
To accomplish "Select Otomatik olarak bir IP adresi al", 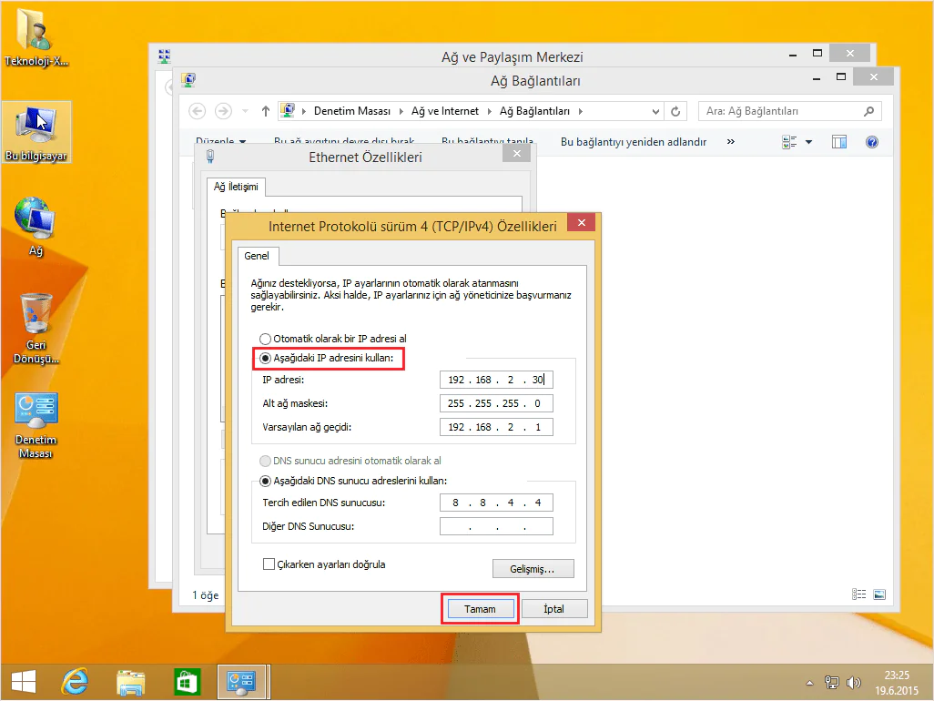I will tap(265, 339).
